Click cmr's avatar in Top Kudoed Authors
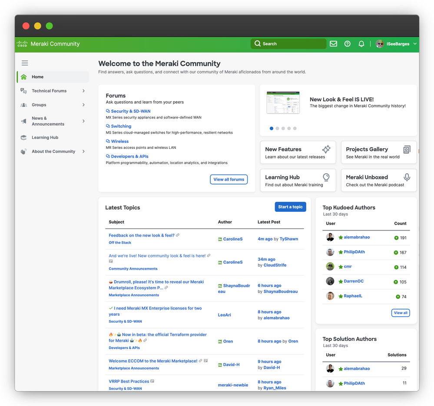Viewport: 434px width, 406px height. coord(330,267)
